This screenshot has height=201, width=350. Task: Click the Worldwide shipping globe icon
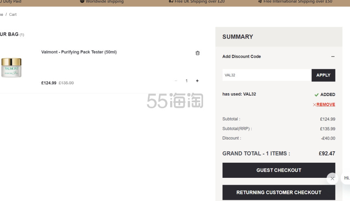82,1
